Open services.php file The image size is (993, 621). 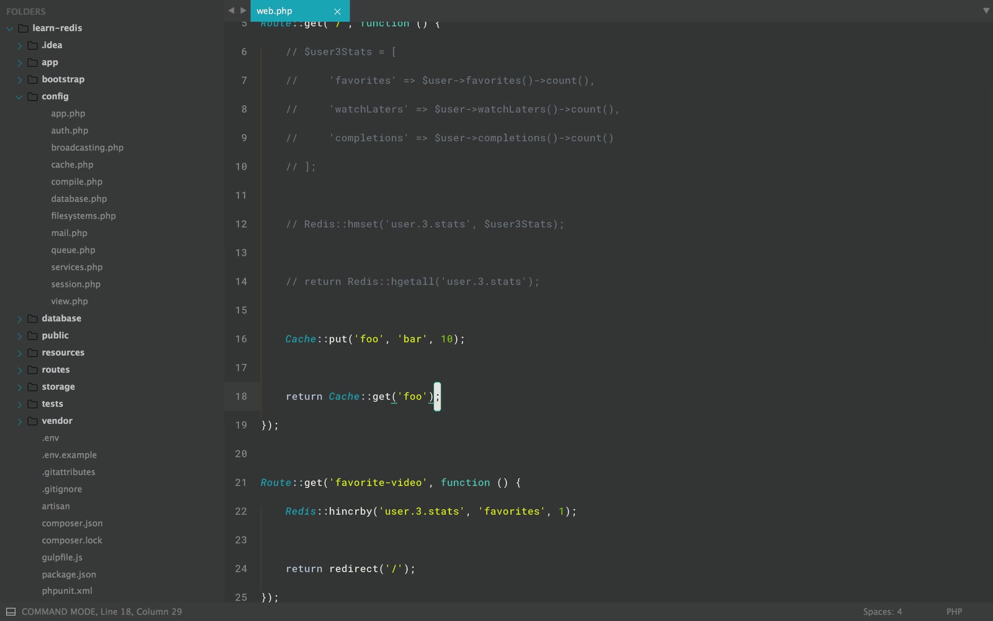pyautogui.click(x=76, y=267)
